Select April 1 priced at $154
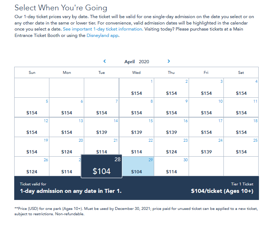The width and height of the screenshot is (270, 228). pos(136,88)
